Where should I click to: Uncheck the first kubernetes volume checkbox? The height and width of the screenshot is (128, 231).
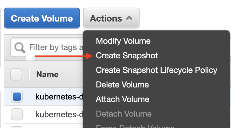pos(17,97)
